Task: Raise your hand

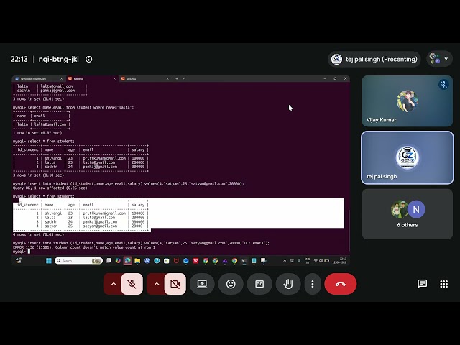Action: click(x=288, y=284)
